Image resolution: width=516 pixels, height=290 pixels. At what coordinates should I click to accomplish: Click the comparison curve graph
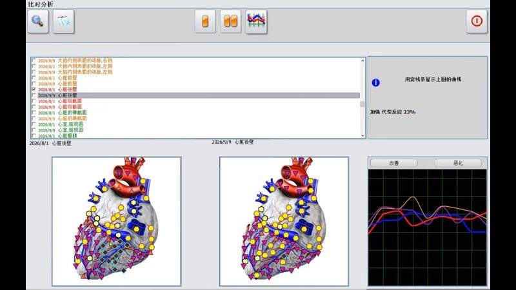click(427, 227)
